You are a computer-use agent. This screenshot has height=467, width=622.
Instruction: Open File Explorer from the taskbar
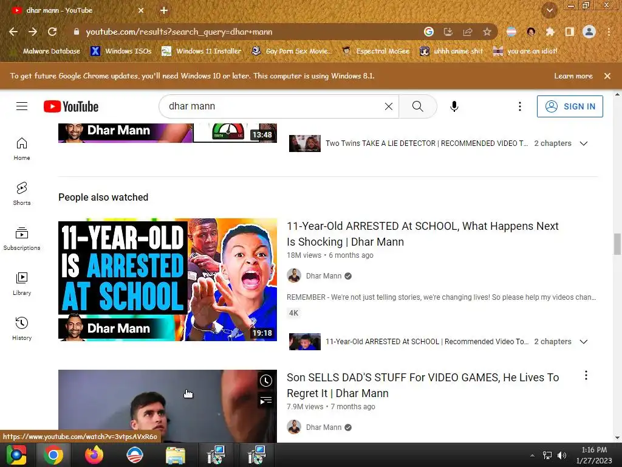tap(175, 455)
